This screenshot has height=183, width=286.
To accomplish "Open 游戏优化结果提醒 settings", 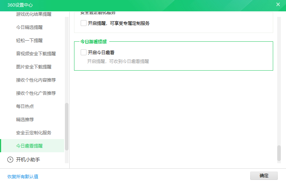I will tap(34, 14).
